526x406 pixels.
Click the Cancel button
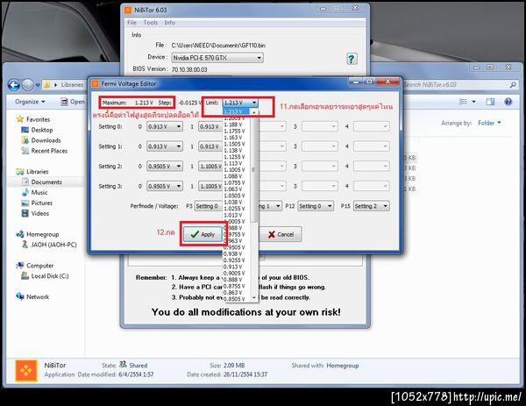point(281,234)
